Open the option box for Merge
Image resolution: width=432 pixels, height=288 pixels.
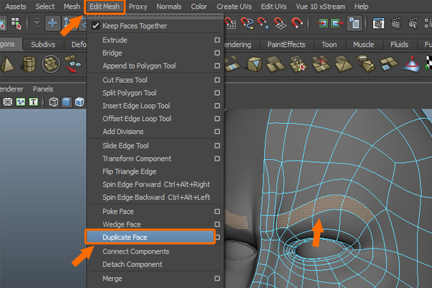coord(217,278)
